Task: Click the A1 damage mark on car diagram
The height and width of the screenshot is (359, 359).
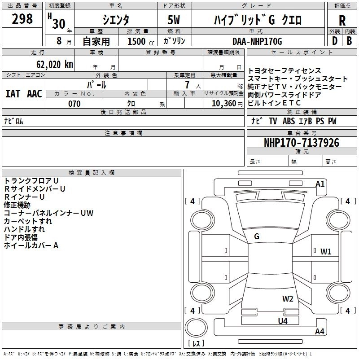Action: click(320, 184)
